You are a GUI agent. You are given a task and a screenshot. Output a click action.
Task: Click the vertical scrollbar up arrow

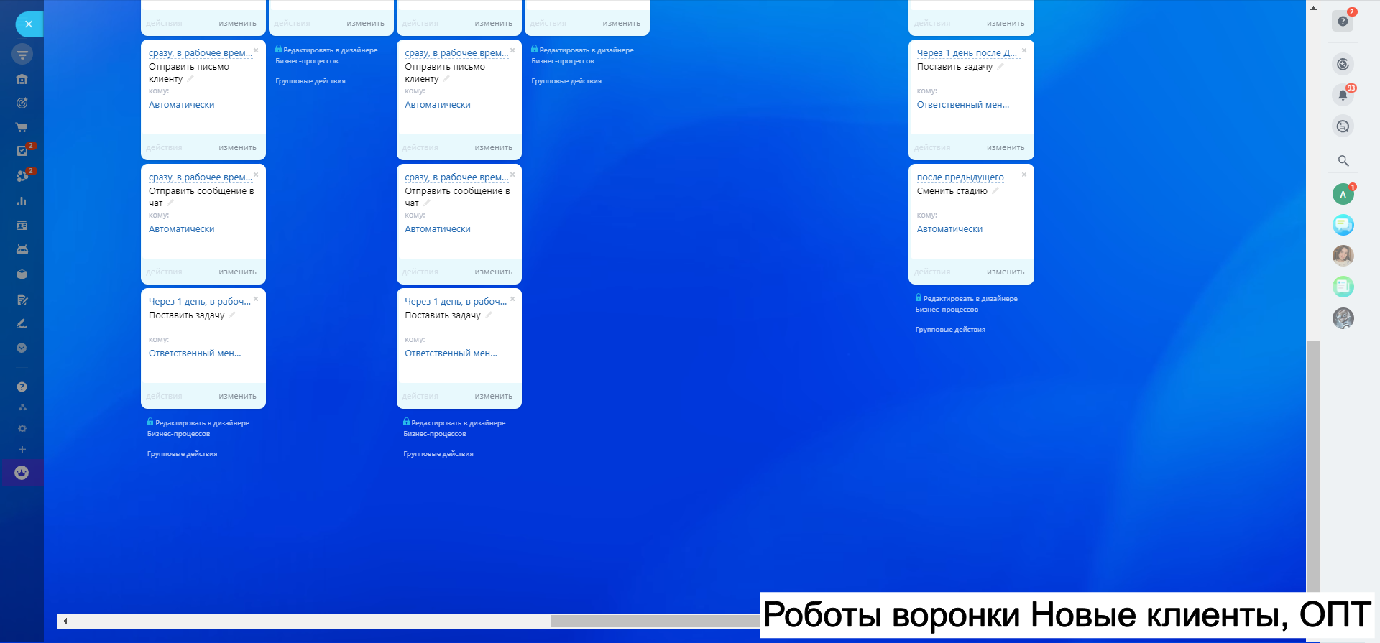(1313, 9)
